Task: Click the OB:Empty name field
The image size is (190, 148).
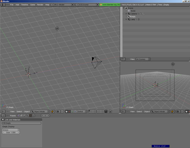Action: [x=22, y=123]
